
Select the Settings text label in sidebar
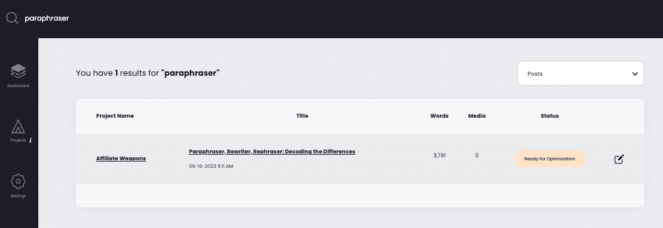click(18, 196)
